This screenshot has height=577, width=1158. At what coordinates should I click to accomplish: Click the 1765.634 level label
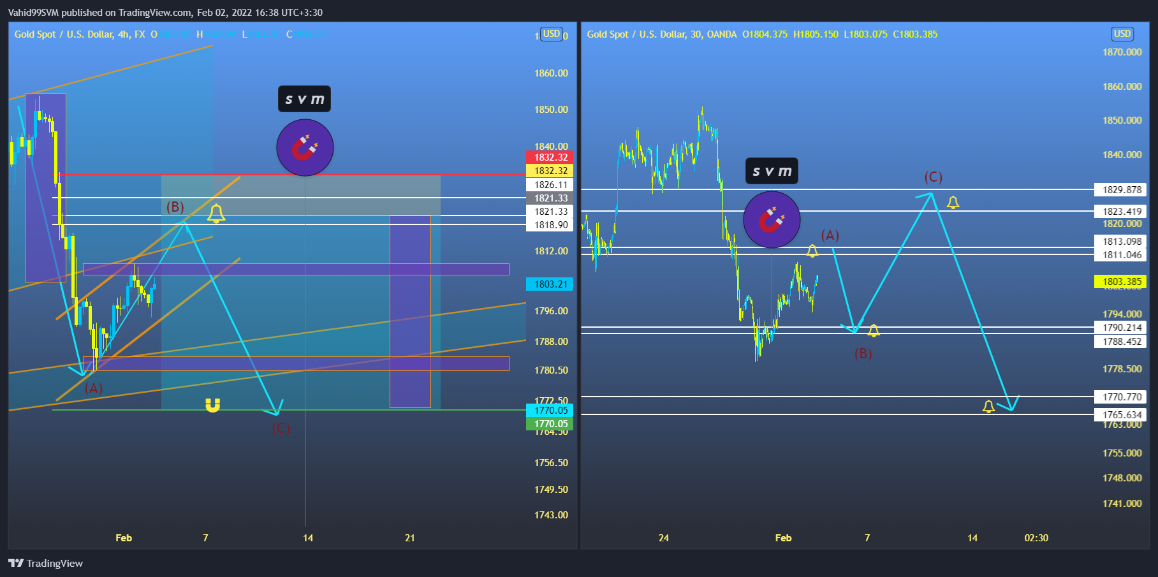click(1120, 415)
